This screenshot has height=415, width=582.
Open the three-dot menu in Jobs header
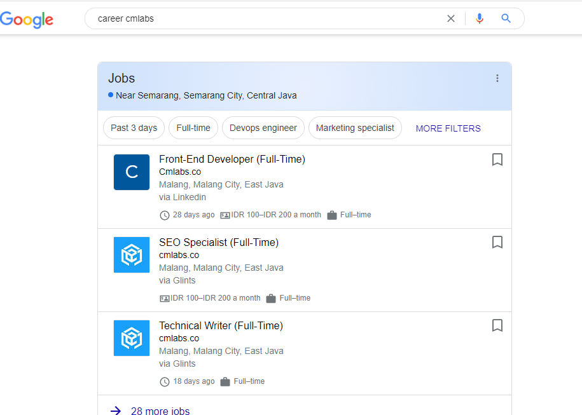(497, 78)
